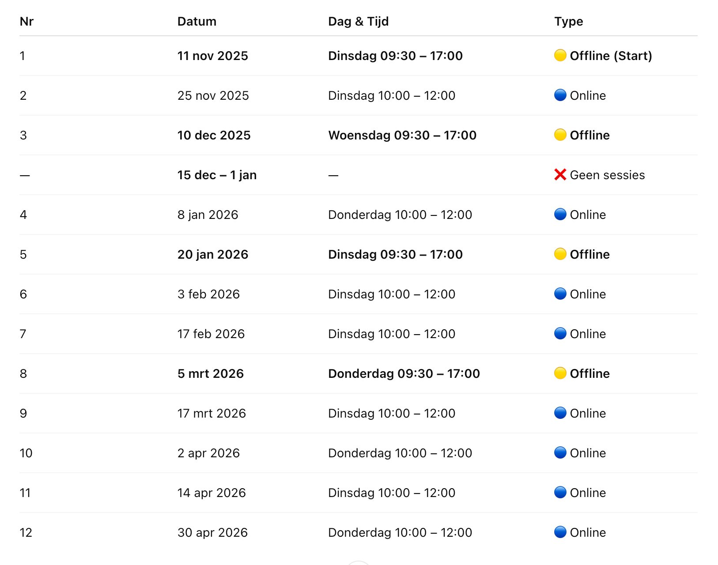Click the yellow circle in the 5 mrt 2026 row
The width and height of the screenshot is (718, 565).
point(560,373)
